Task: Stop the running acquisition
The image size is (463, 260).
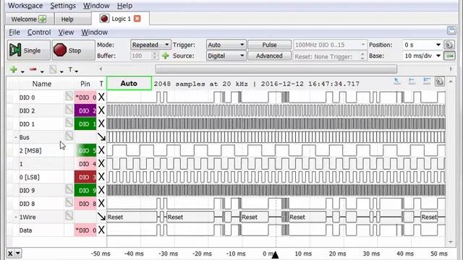Action: click(x=74, y=50)
